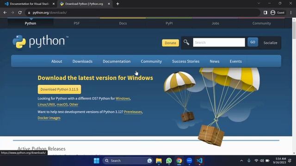Open the Success Stories menu
The width and height of the screenshot is (296, 166).
tap(186, 61)
